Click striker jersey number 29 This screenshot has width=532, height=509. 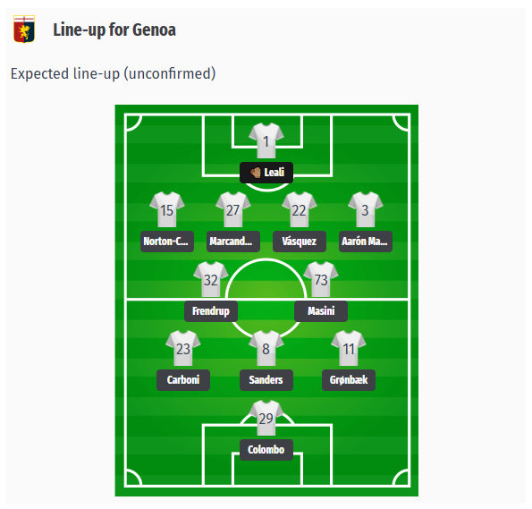point(266,418)
